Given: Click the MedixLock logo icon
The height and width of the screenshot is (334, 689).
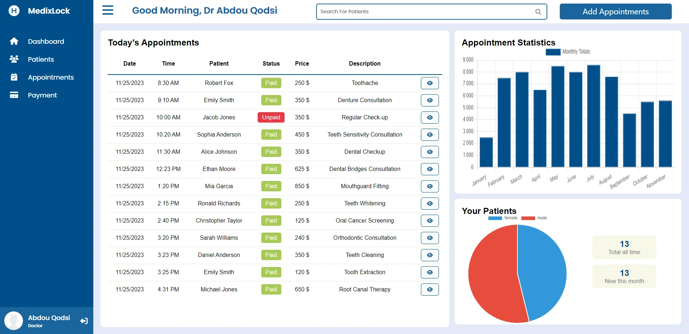Looking at the screenshot, I should pyautogui.click(x=14, y=11).
